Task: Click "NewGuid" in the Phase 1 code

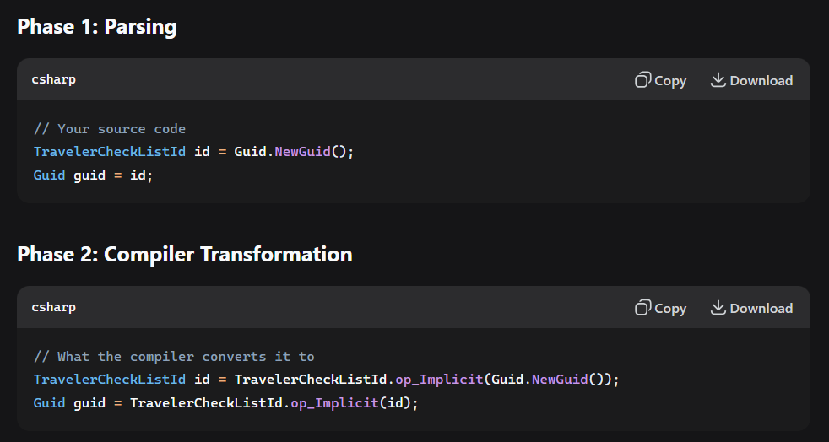Action: (x=302, y=152)
